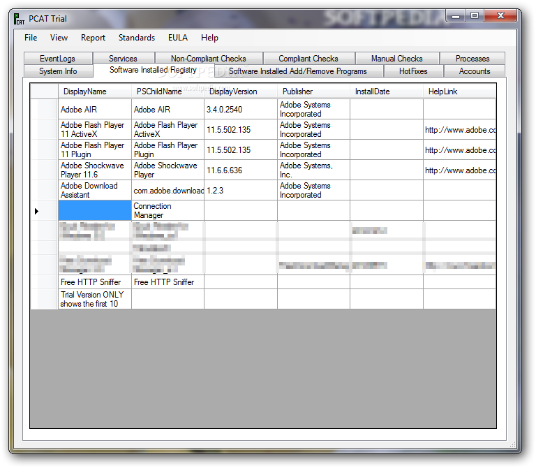
Task: Switch to the System Info tab
Action: tap(58, 71)
